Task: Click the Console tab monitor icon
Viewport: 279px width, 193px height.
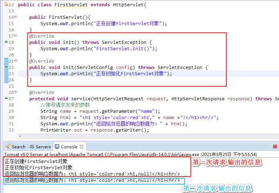Action: coord(57,147)
